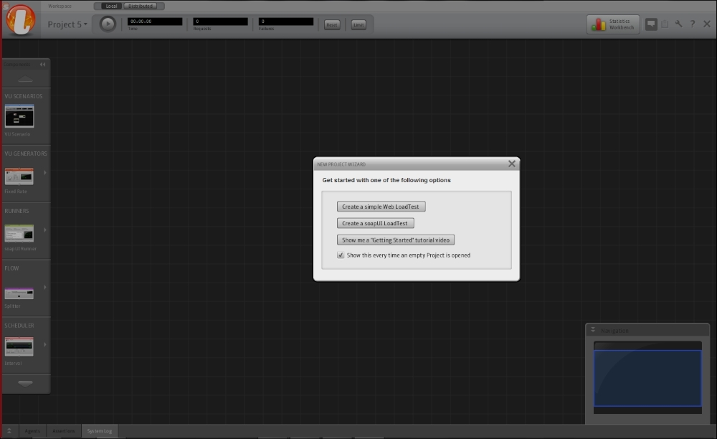The height and width of the screenshot is (439, 717).
Task: Expand more Flow components with the arrow
Action: coord(44,287)
